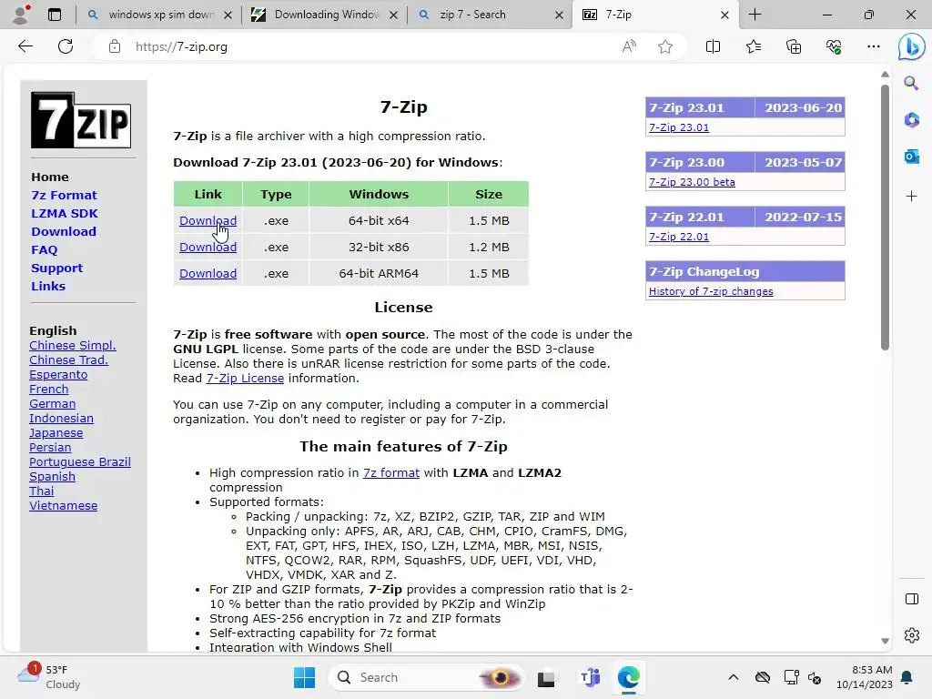Open the FAQ page
Screen dimensions: 932x699
[x=44, y=249]
